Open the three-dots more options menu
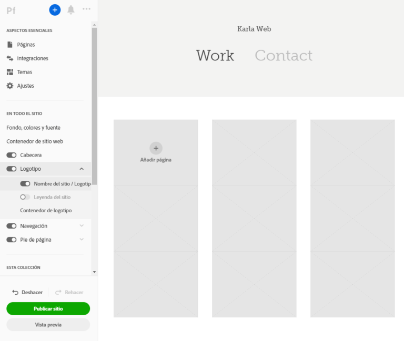This screenshot has width=404, height=341. [87, 9]
